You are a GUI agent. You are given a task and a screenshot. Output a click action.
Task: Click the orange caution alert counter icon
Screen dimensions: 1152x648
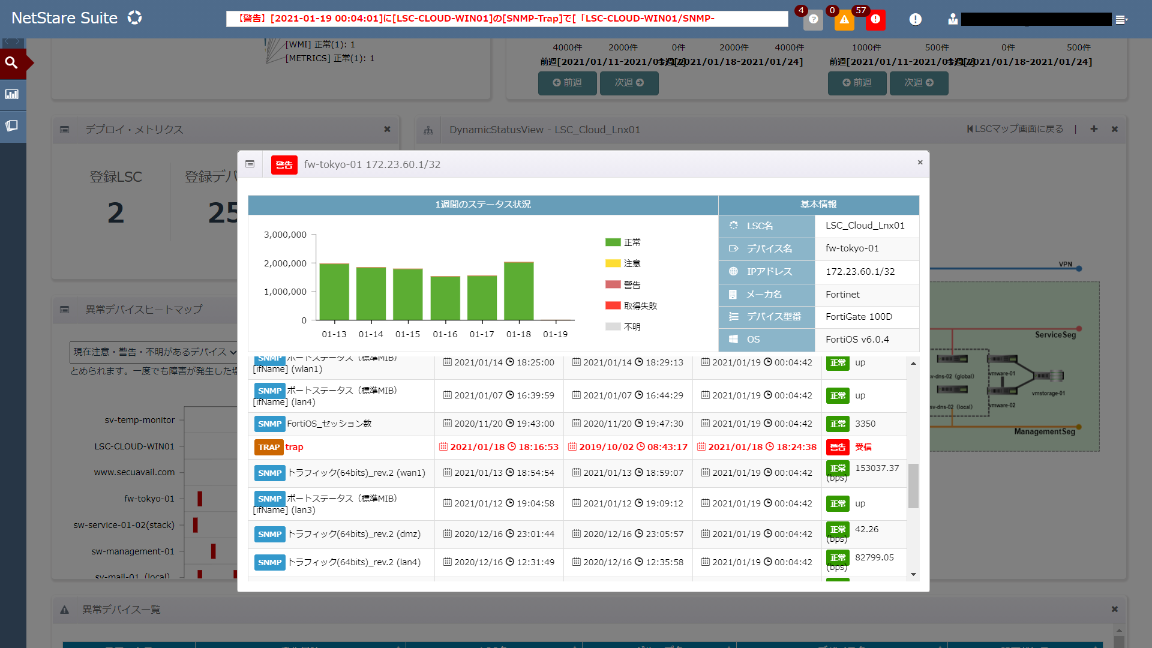pos(844,20)
